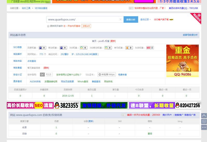
Task: Open 集团一手天价收购流量 ad link
Action: (144, 115)
